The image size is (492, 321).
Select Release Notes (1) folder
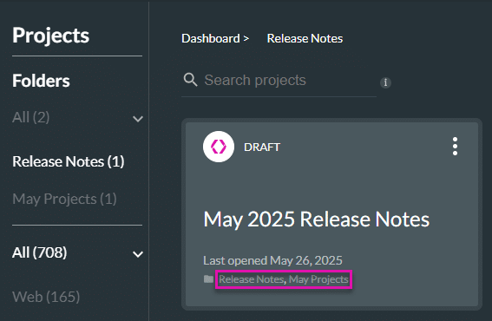[69, 161]
